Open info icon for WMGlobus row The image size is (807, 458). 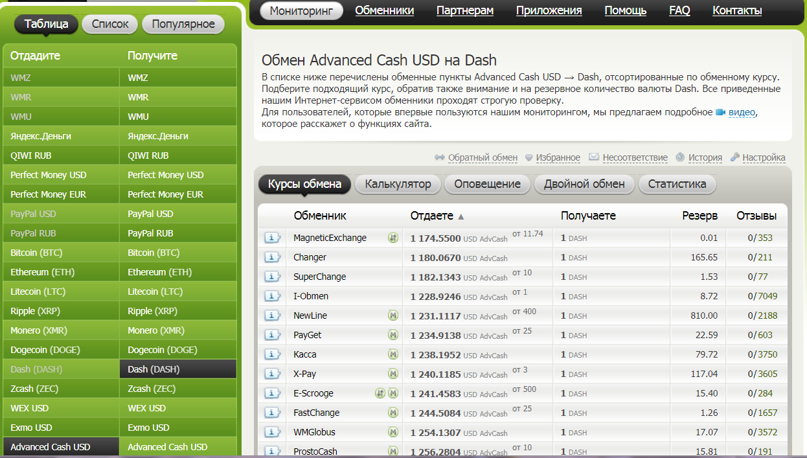tap(272, 432)
